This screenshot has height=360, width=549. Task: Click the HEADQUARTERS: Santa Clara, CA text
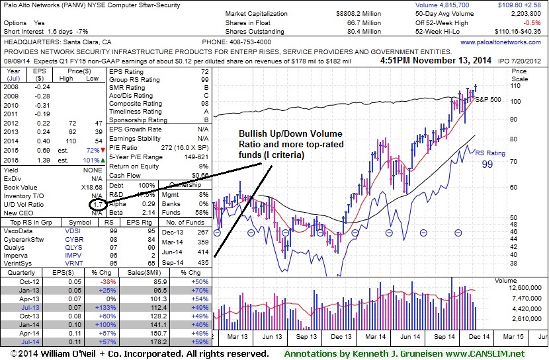pyautogui.click(x=58, y=42)
